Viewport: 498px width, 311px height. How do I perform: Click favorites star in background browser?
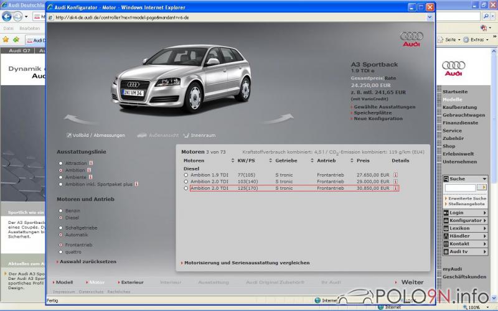point(6,40)
